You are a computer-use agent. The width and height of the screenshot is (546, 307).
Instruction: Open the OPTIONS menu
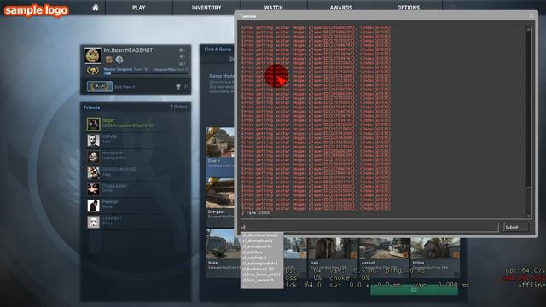(x=409, y=8)
